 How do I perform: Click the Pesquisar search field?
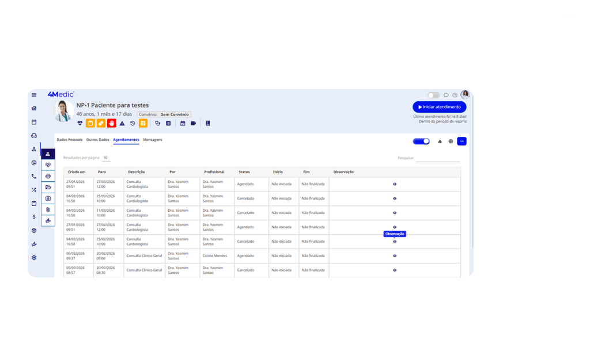437,158
